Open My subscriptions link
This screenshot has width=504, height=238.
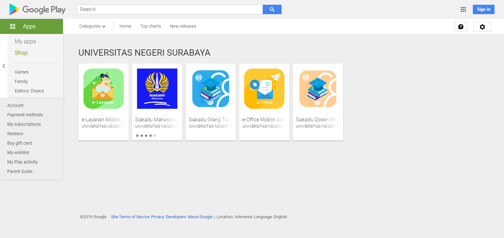[x=24, y=124]
